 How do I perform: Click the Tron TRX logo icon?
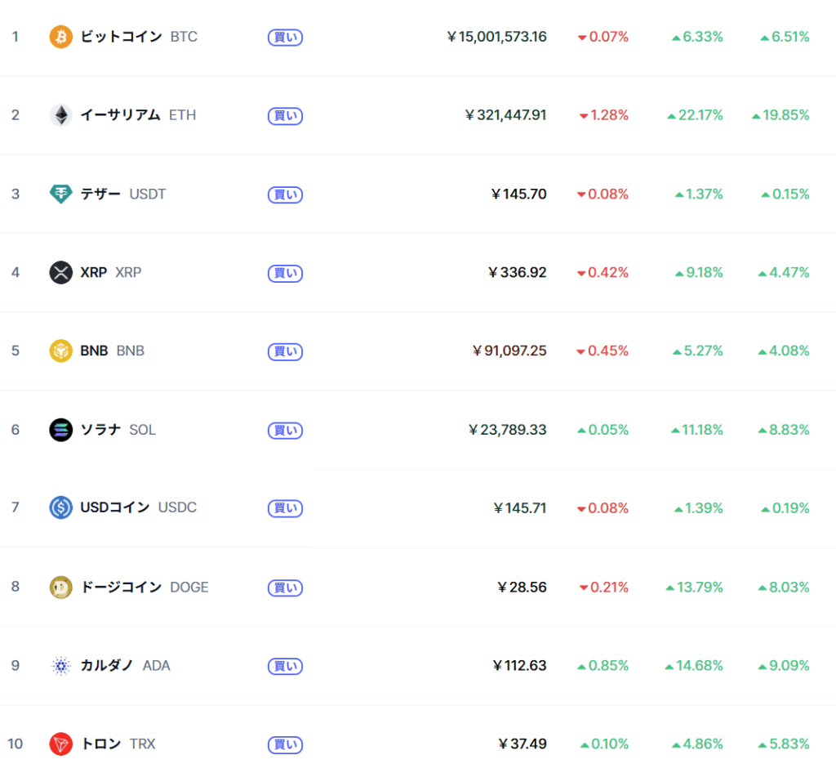pos(60,744)
